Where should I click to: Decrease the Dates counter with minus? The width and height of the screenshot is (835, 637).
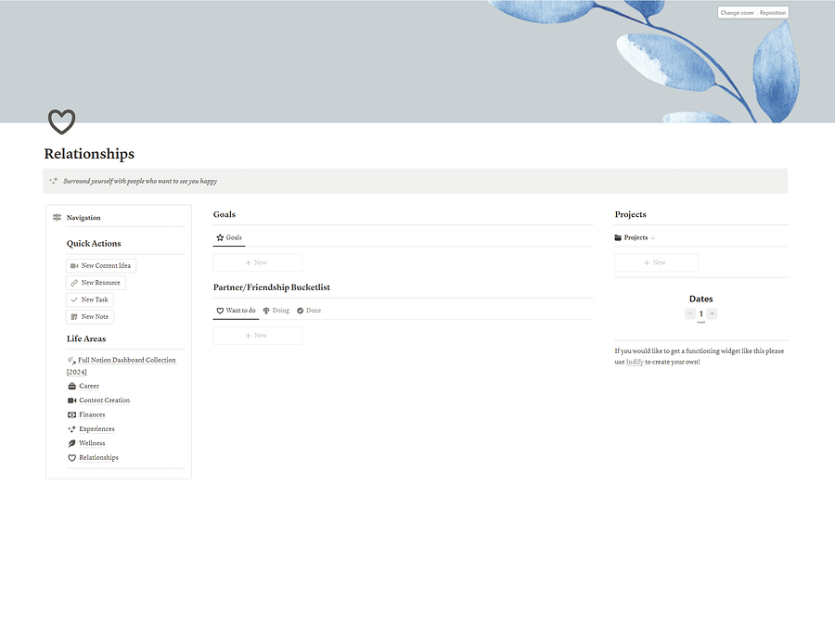pyautogui.click(x=690, y=313)
